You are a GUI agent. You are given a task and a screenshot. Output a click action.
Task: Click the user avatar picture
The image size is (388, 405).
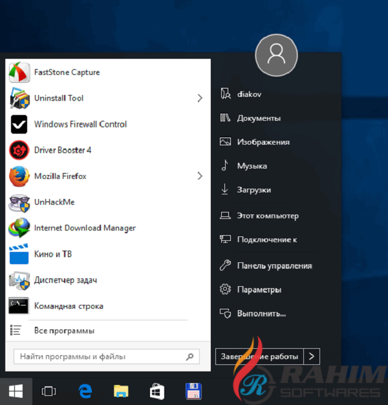tap(276, 56)
